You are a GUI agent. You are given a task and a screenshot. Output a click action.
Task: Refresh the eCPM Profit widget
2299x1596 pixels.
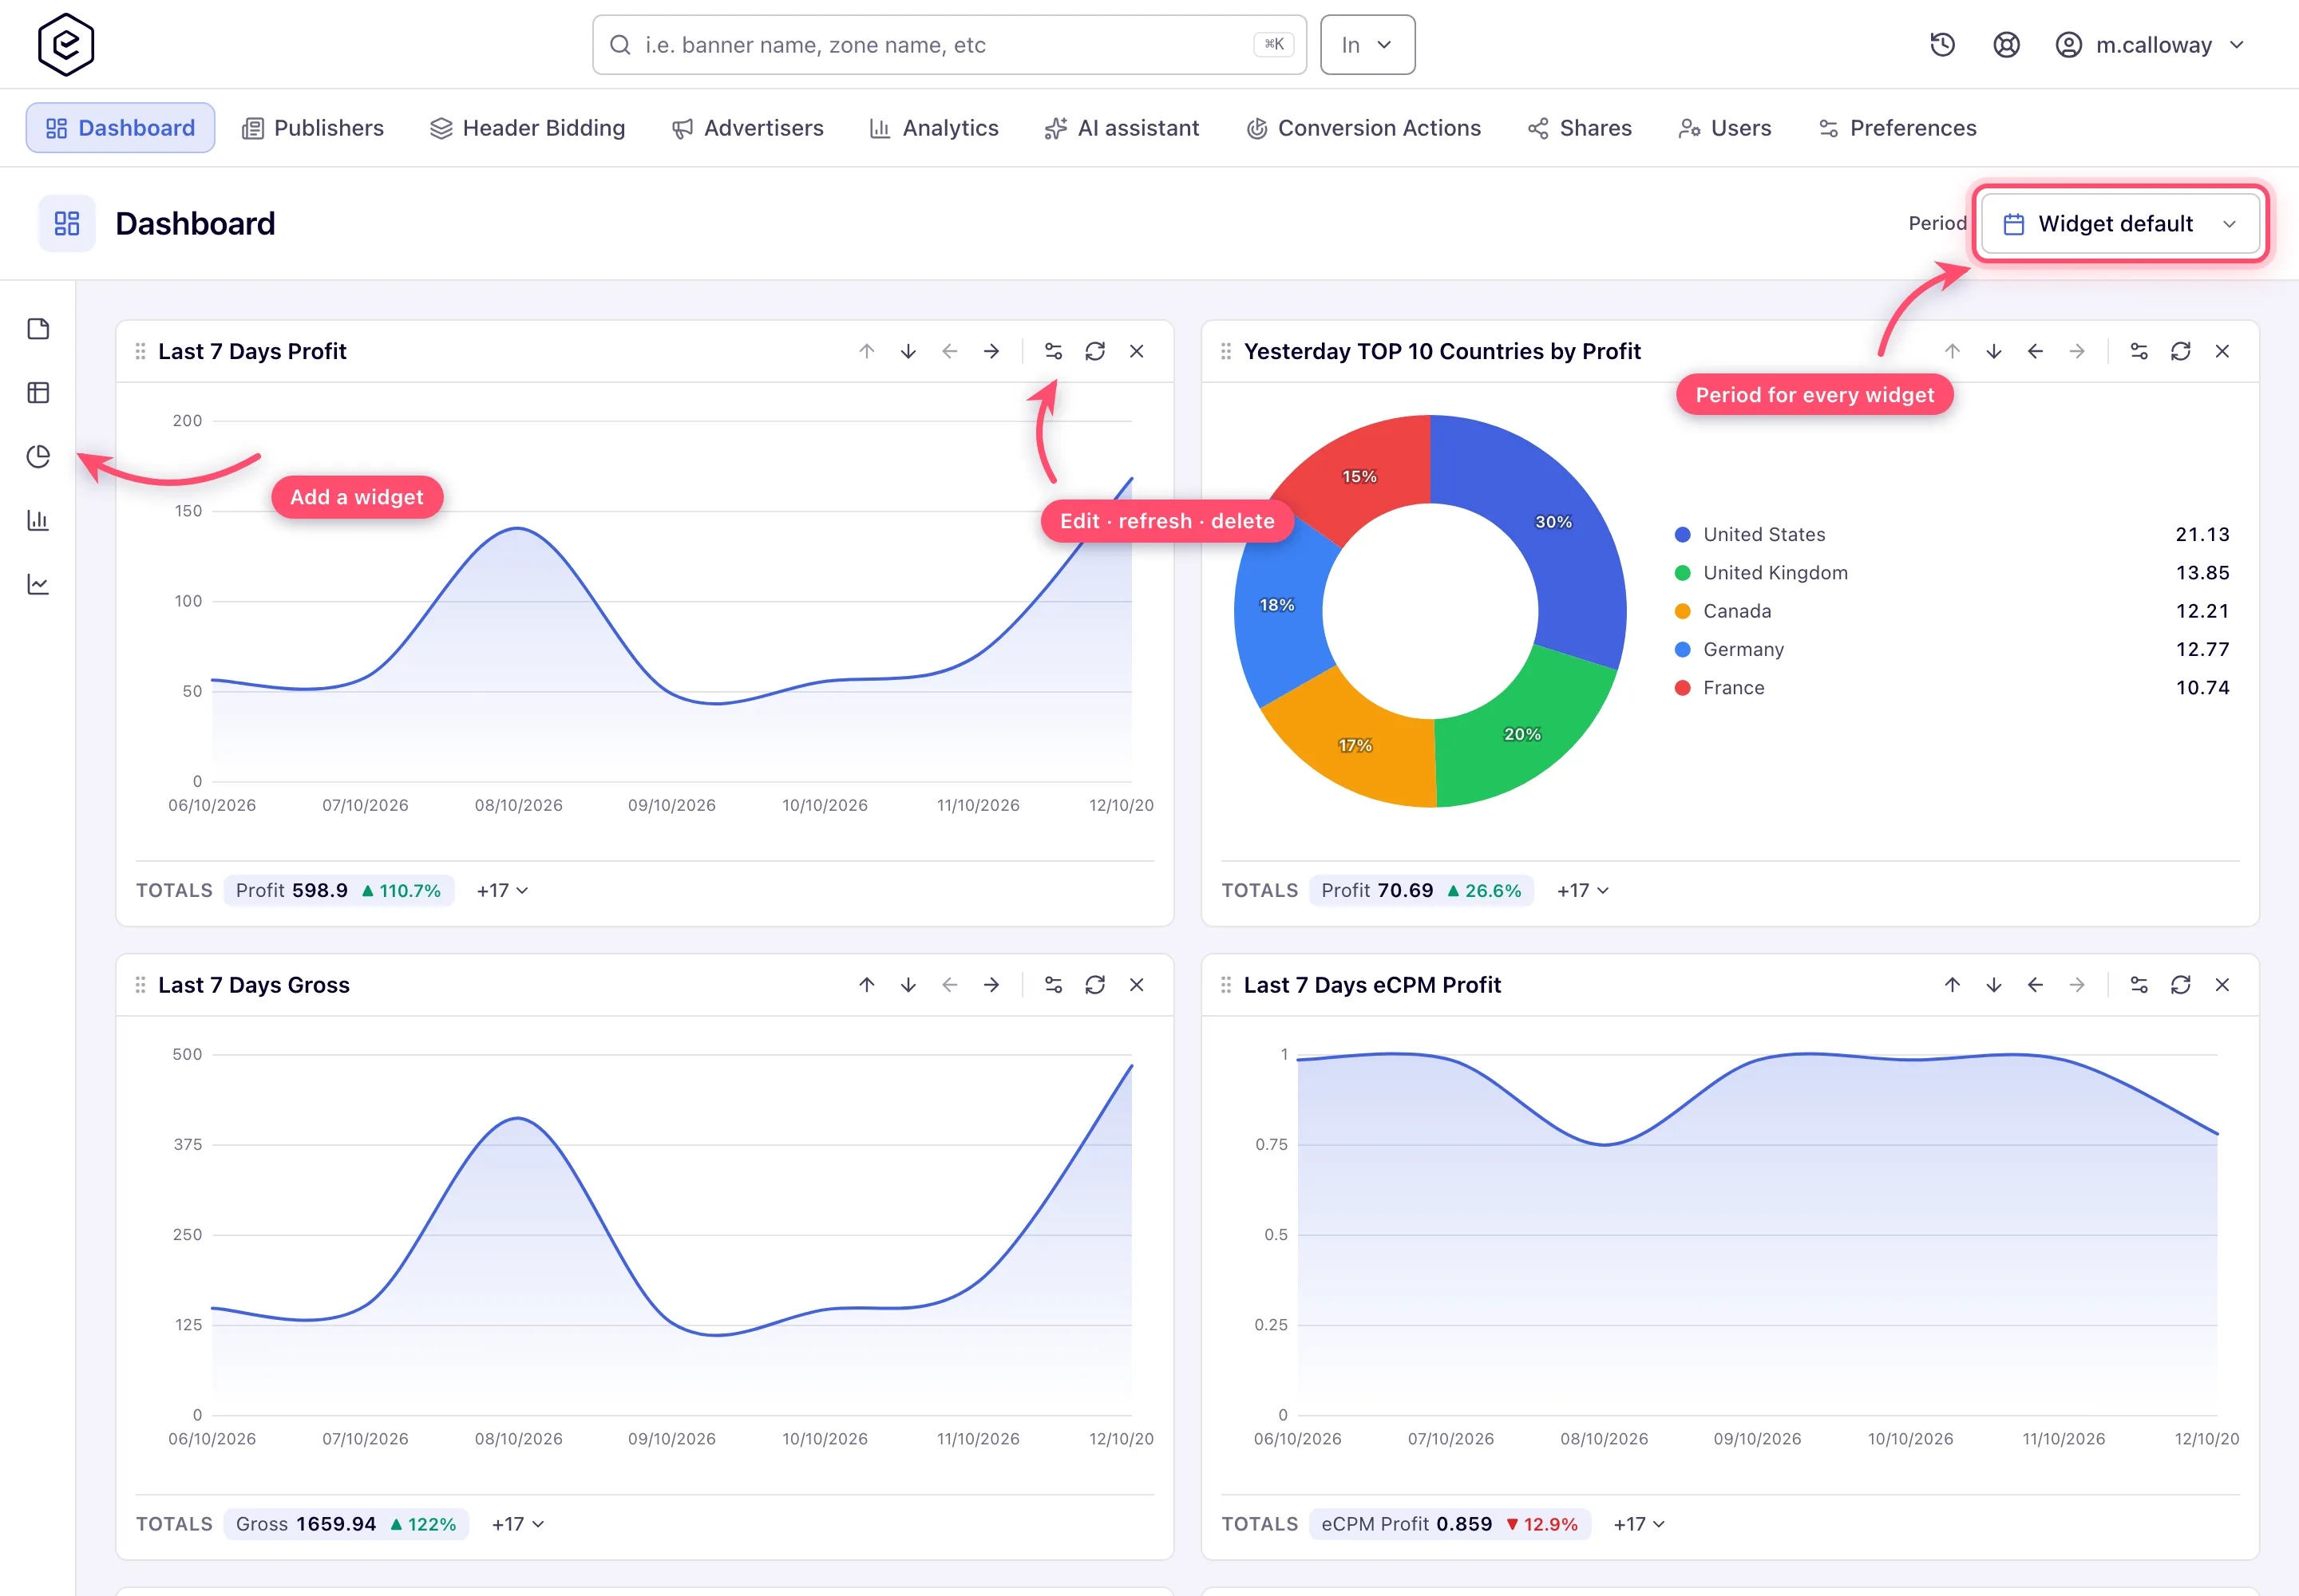pyautogui.click(x=2181, y=985)
